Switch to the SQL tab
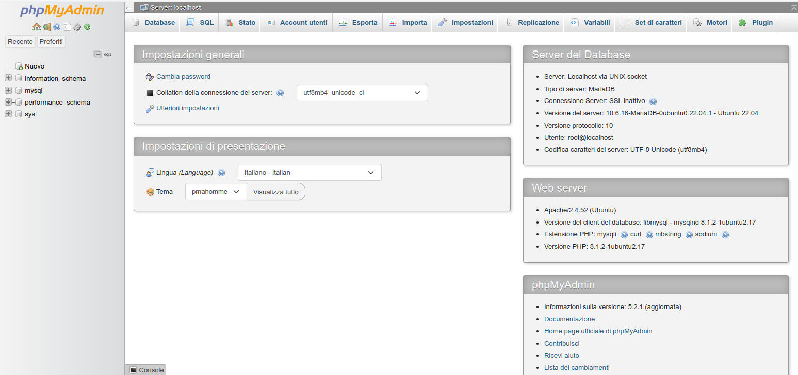 [200, 23]
